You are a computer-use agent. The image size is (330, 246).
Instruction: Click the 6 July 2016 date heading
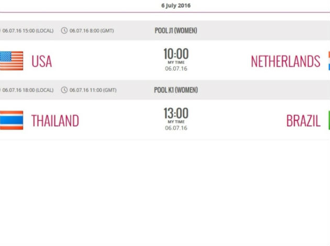click(x=176, y=6)
